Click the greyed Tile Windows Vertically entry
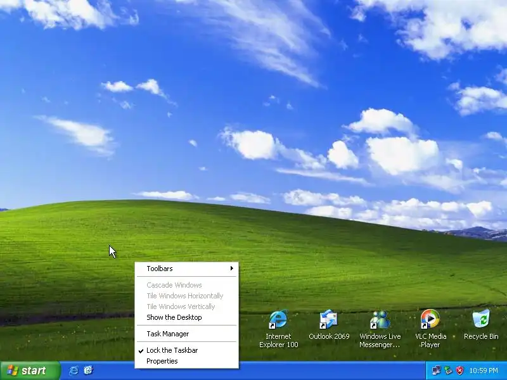The image size is (507, 380). coord(186,307)
